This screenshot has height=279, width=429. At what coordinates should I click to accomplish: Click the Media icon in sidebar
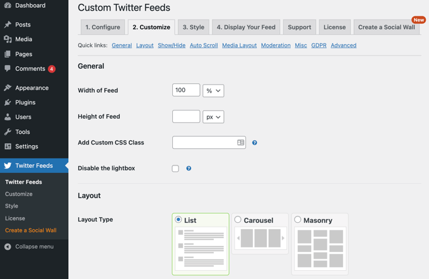(8, 39)
